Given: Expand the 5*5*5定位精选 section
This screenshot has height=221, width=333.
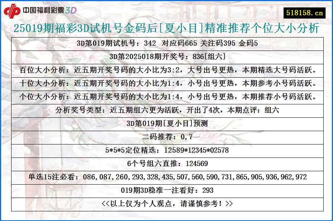Looking at the screenshot, I should coord(166,150).
